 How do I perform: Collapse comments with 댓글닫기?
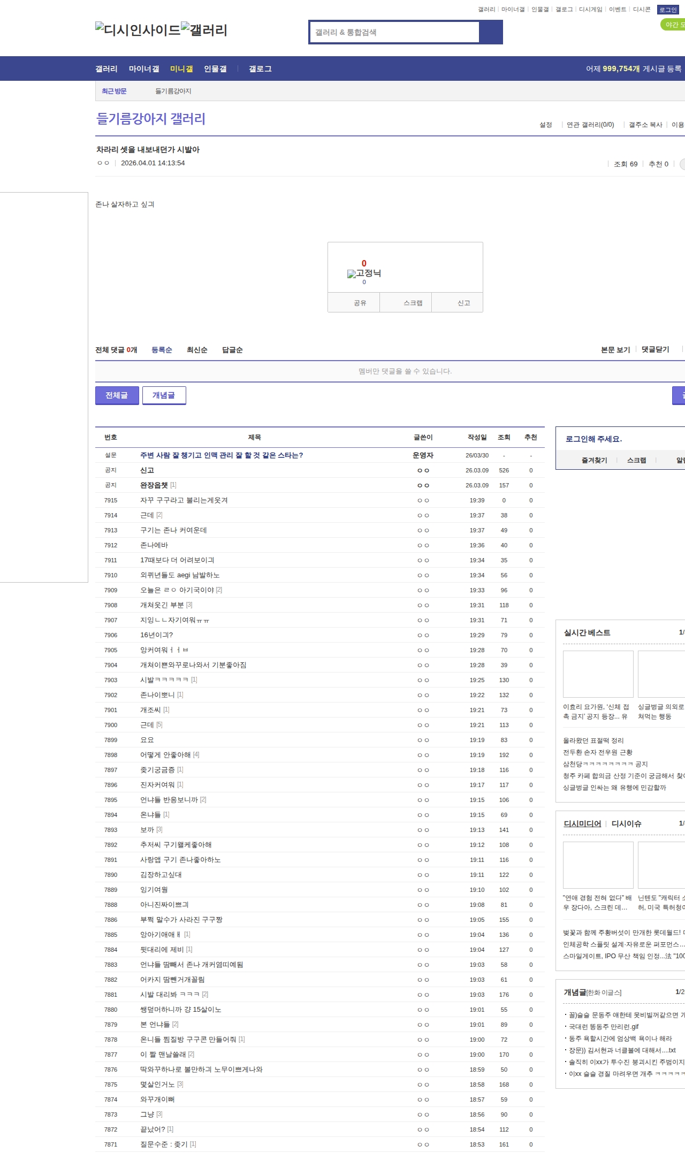coord(655,349)
